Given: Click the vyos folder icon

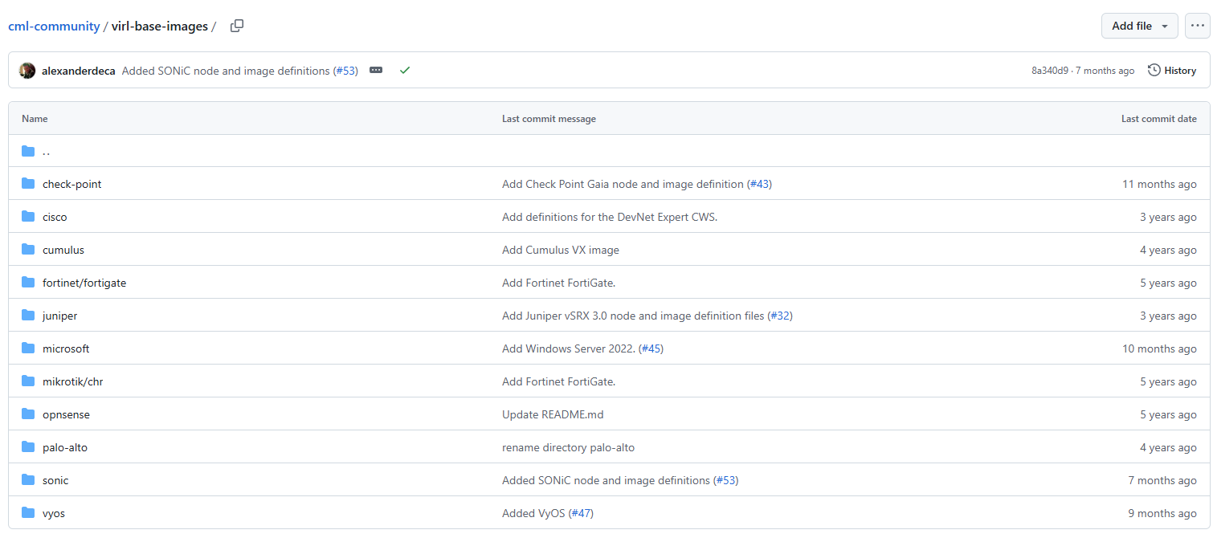Looking at the screenshot, I should click(29, 513).
